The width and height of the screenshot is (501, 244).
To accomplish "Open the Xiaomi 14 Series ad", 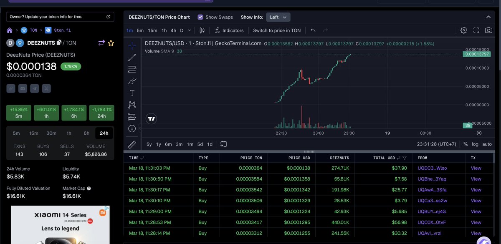I will (x=60, y=225).
